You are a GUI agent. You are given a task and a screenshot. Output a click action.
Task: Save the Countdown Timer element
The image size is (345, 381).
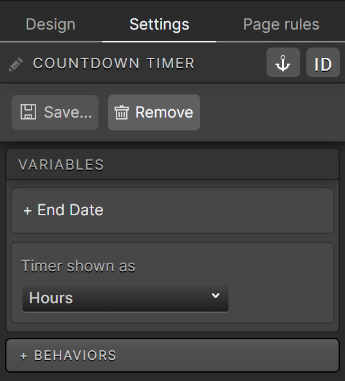(x=55, y=112)
